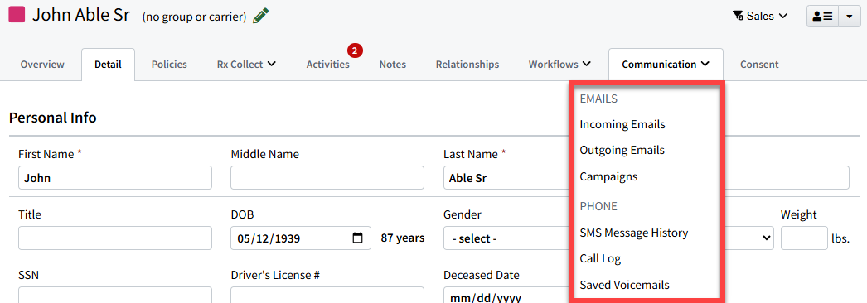867x303 pixels.
Task: Click the SSN input field
Action: [x=115, y=295]
